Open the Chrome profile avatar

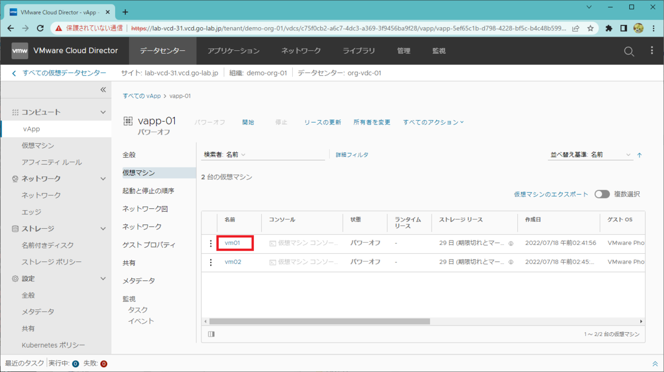pyautogui.click(x=639, y=28)
